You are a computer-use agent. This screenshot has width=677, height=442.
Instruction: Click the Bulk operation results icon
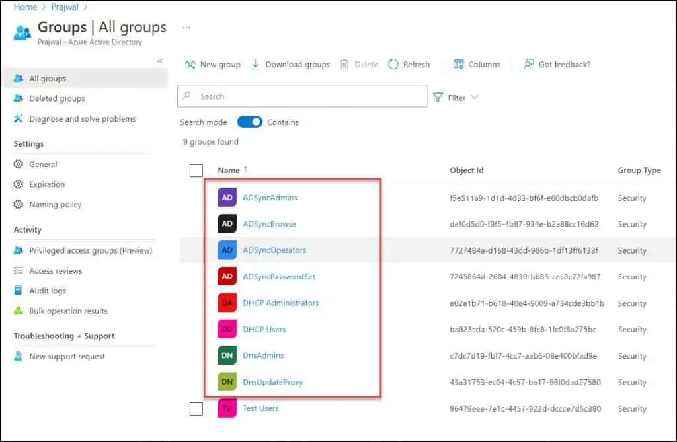click(x=18, y=311)
